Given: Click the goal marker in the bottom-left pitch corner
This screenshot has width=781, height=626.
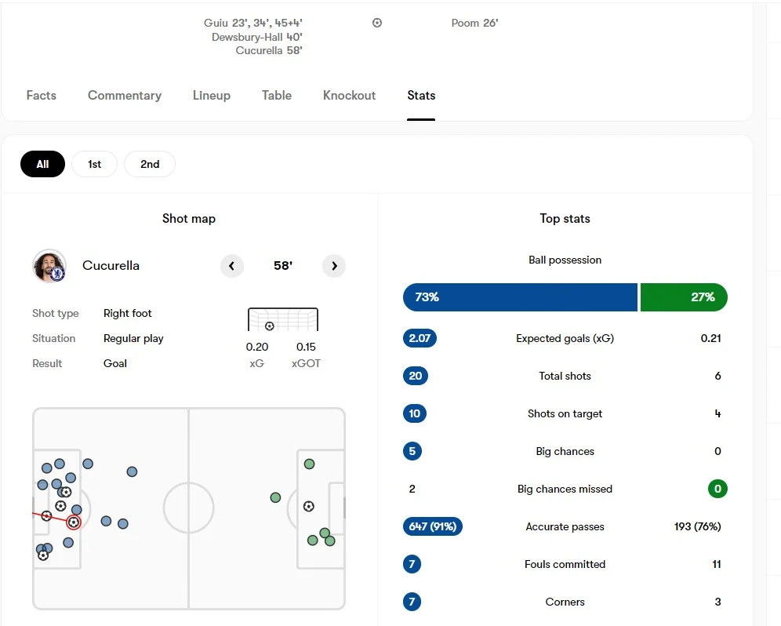Looking at the screenshot, I should click(x=43, y=555).
